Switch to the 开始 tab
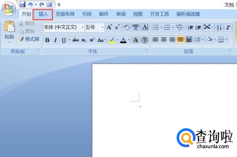 (26, 14)
